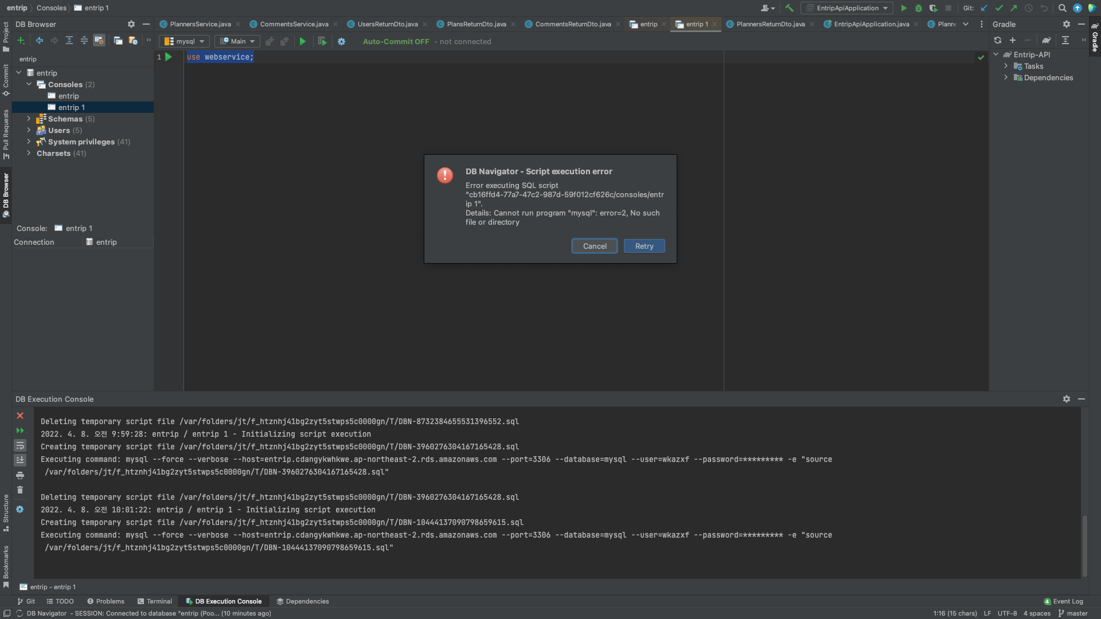Click the Git update project arrow
1101x619 pixels.
coord(984,8)
